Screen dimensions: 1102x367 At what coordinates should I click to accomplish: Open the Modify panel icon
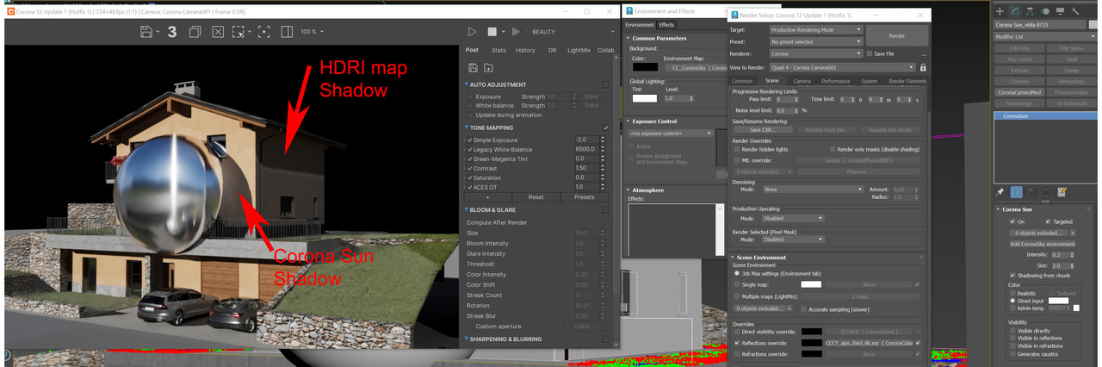tap(1016, 11)
